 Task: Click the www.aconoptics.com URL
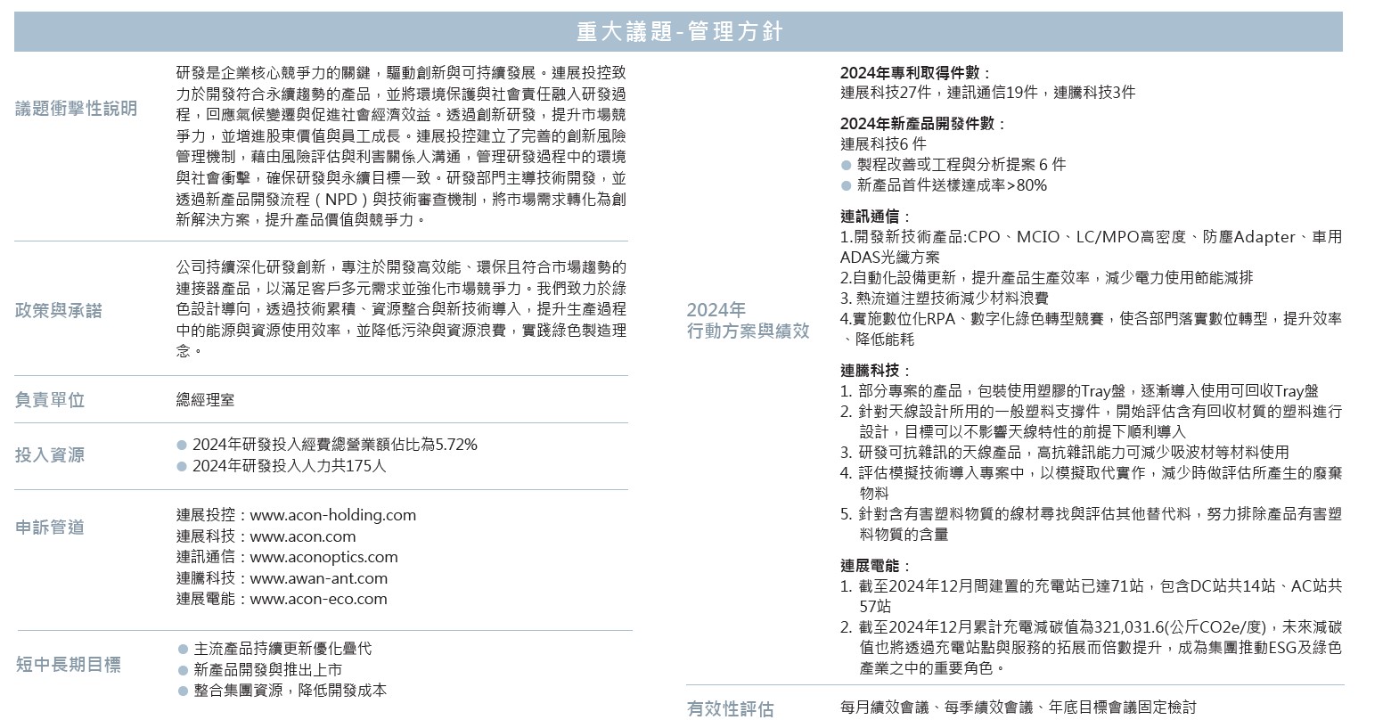323,557
